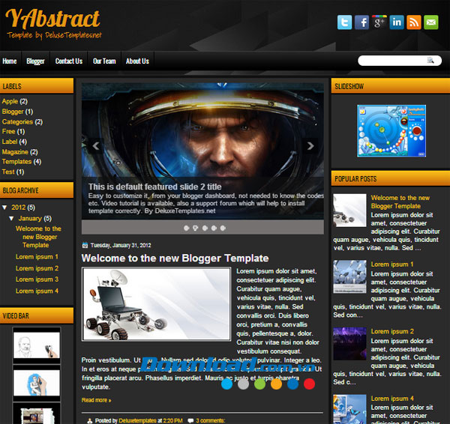The image size is (450, 424).
Task: Open popular post Welcome to the new Blogger Template
Action: (x=400, y=202)
